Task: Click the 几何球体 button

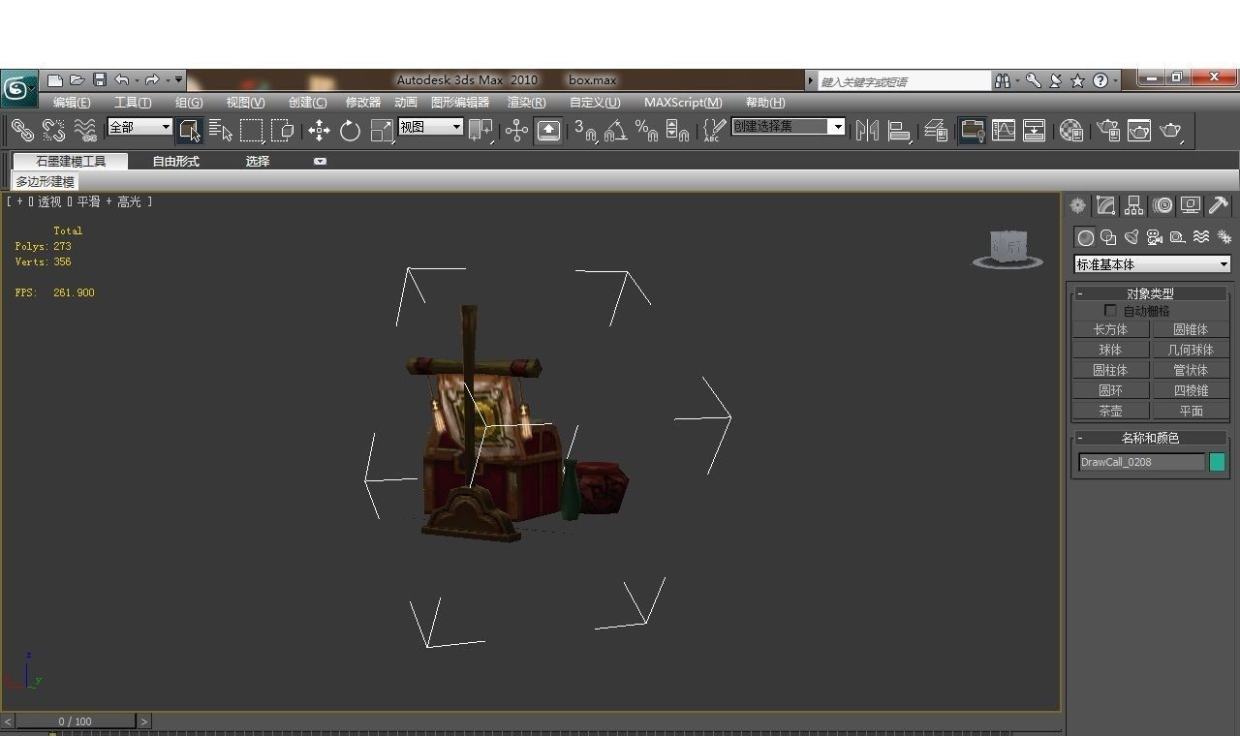Action: pos(1191,350)
